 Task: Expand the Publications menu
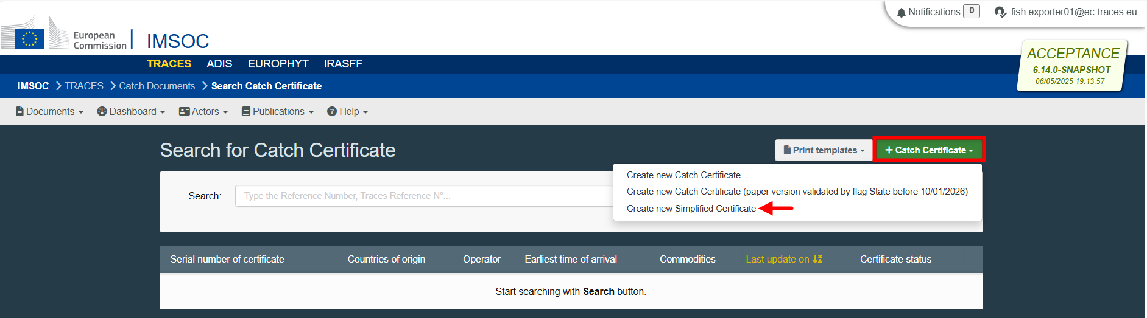[x=278, y=112]
